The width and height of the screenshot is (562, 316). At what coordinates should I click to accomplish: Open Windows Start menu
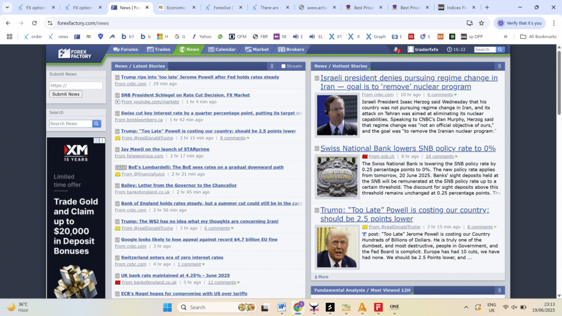(x=167, y=307)
